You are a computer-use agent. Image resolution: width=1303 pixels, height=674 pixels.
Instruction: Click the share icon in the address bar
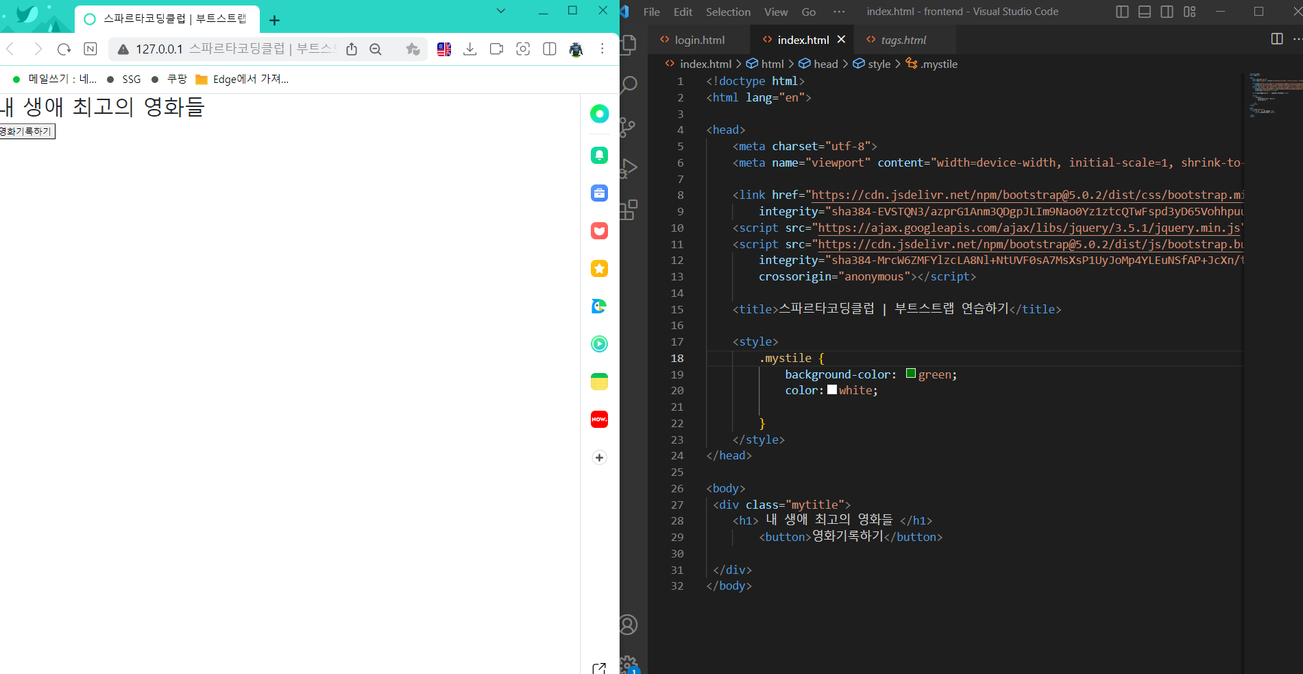352,49
